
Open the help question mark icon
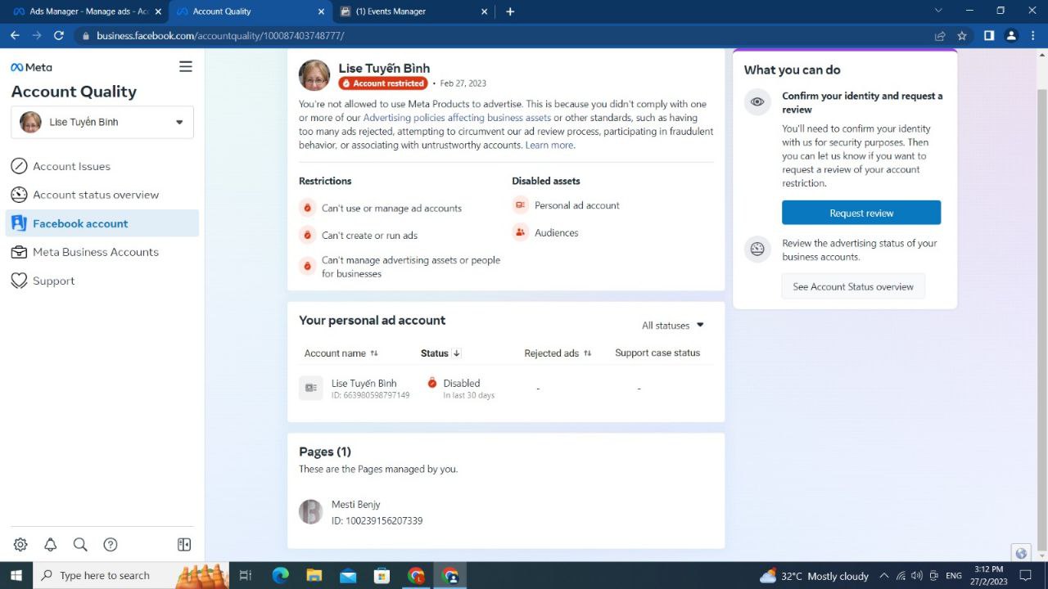pyautogui.click(x=111, y=545)
